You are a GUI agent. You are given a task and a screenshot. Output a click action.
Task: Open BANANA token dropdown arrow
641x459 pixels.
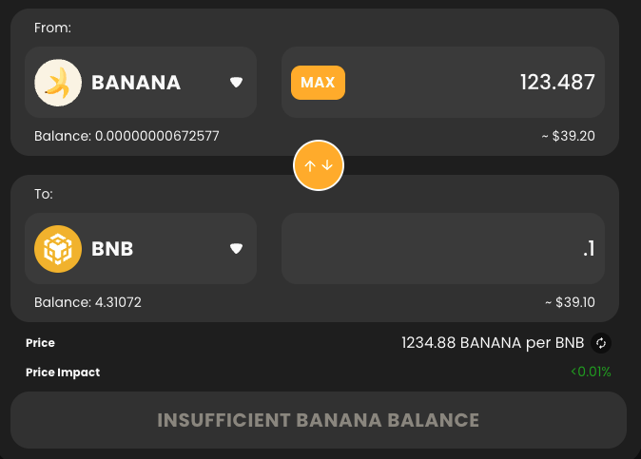[236, 83]
